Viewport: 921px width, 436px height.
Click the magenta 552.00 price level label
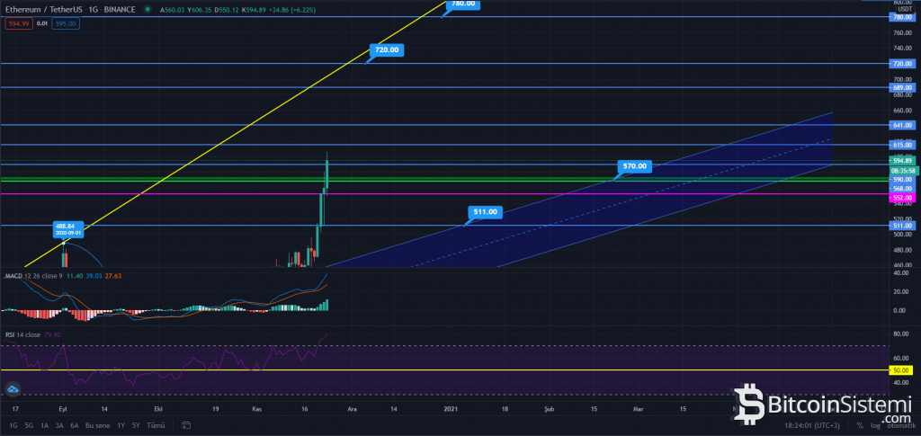pyautogui.click(x=901, y=197)
